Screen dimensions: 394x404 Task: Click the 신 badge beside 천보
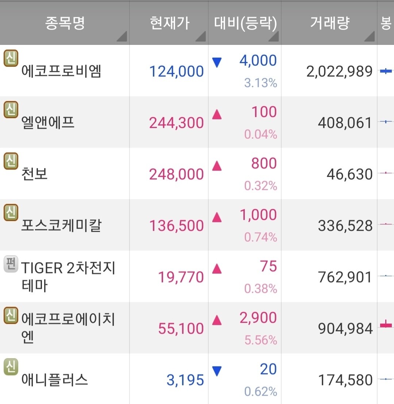[11, 161]
